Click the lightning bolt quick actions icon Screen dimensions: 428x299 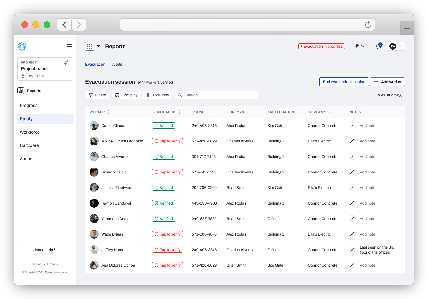(x=357, y=46)
